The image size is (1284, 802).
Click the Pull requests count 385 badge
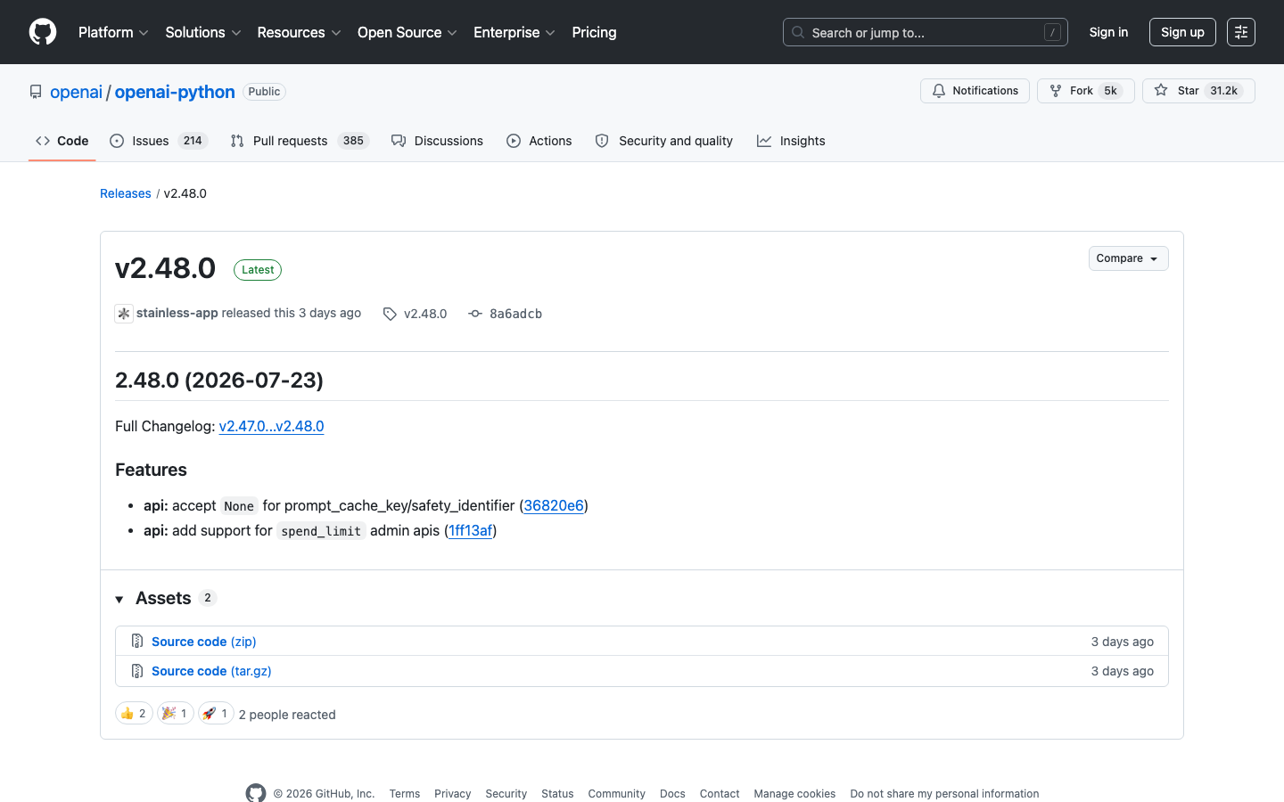click(x=353, y=141)
